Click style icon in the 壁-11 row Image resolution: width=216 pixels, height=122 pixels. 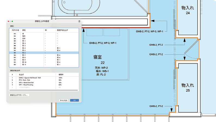click(x=15, y=64)
